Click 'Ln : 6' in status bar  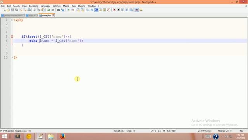(153, 131)
